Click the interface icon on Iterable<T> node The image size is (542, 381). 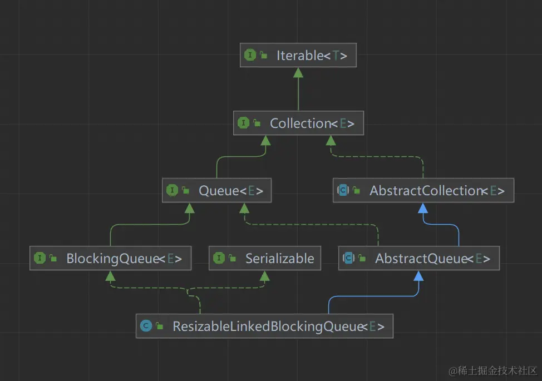coord(250,55)
